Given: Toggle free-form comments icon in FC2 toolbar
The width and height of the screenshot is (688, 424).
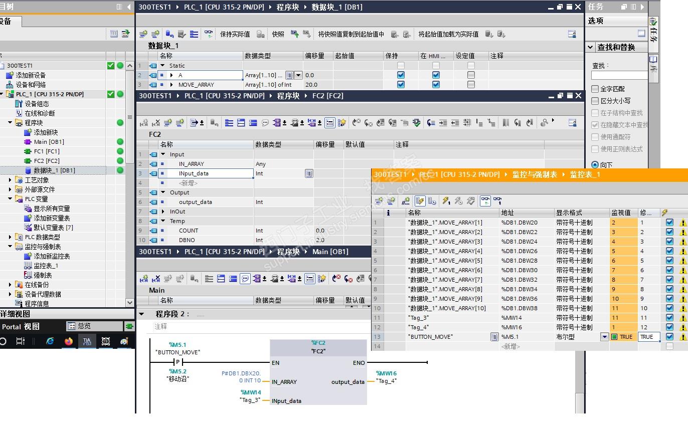Looking at the screenshot, I should tap(265, 123).
